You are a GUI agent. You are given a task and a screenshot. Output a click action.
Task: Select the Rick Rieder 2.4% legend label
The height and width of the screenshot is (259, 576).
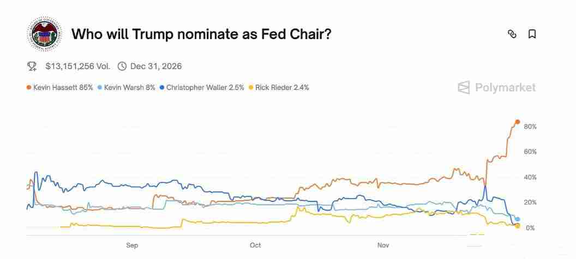pos(282,88)
